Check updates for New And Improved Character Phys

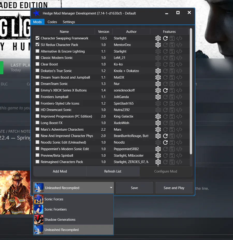(165, 136)
